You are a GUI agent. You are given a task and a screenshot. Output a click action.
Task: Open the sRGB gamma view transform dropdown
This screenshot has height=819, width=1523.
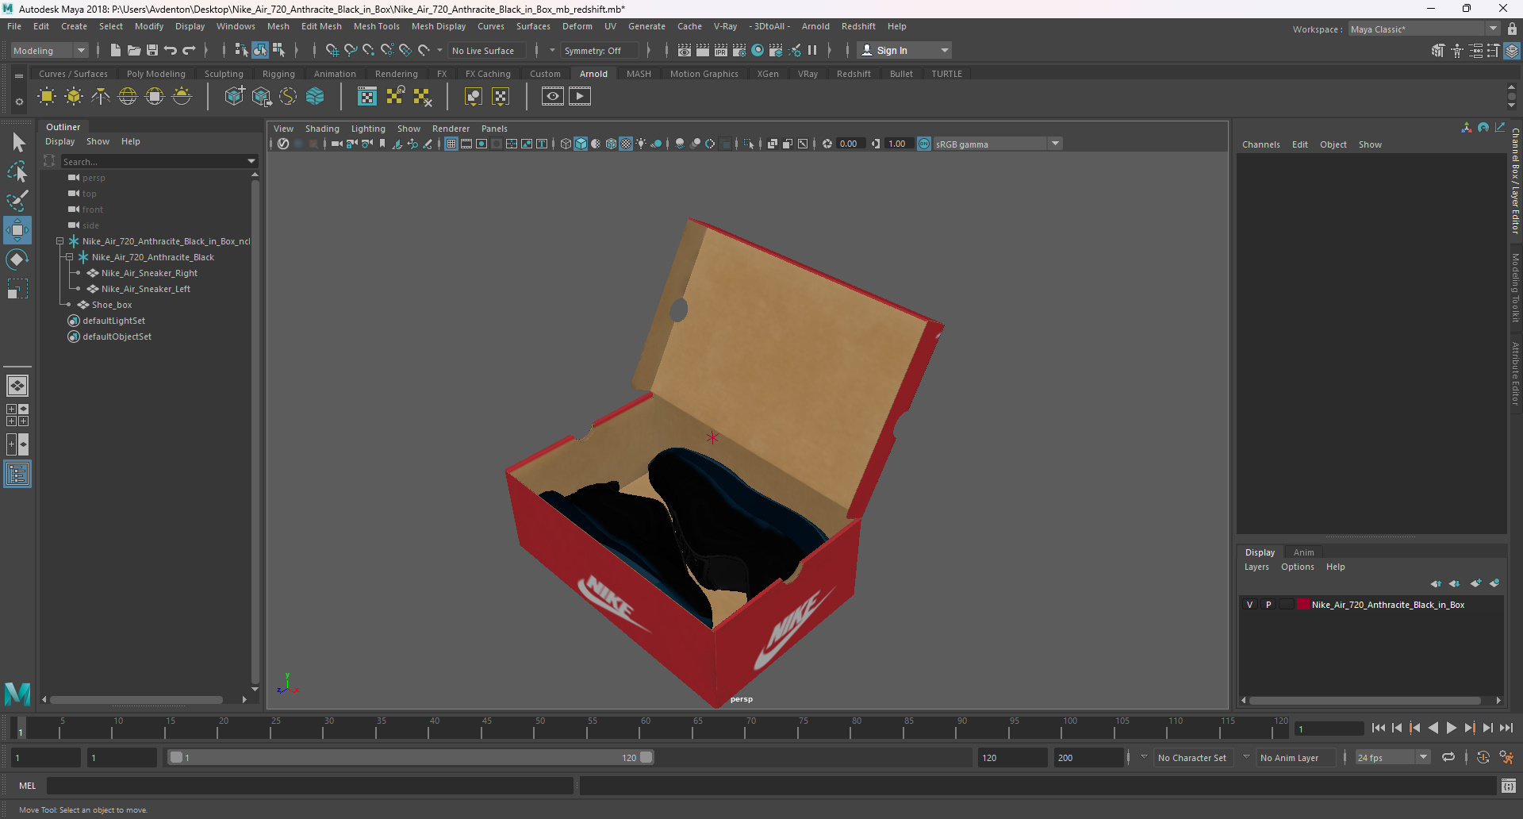pos(998,144)
